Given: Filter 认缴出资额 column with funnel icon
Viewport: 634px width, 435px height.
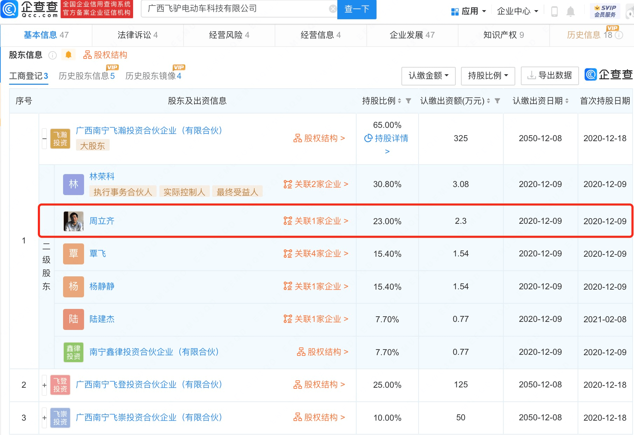Looking at the screenshot, I should (x=497, y=101).
